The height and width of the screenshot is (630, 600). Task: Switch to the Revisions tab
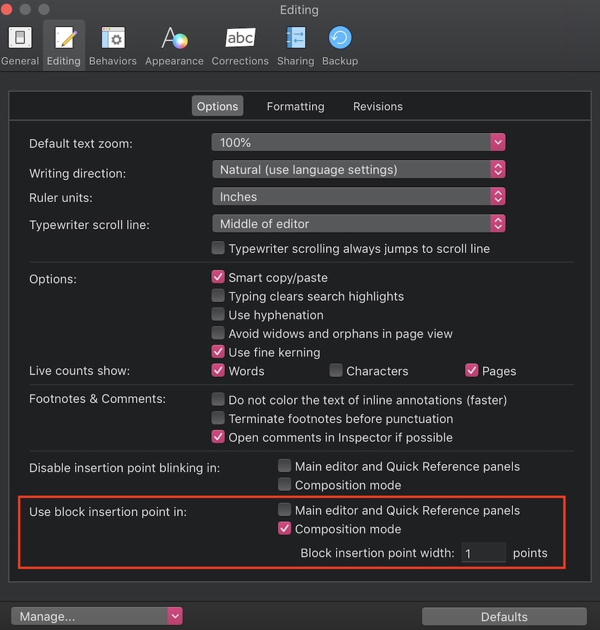(378, 106)
